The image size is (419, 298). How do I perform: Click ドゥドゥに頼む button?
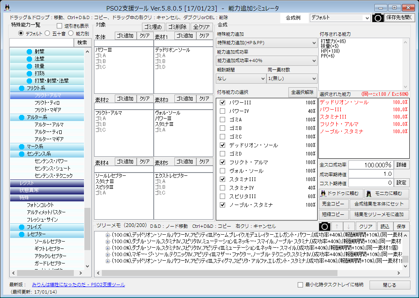(x=341, y=193)
